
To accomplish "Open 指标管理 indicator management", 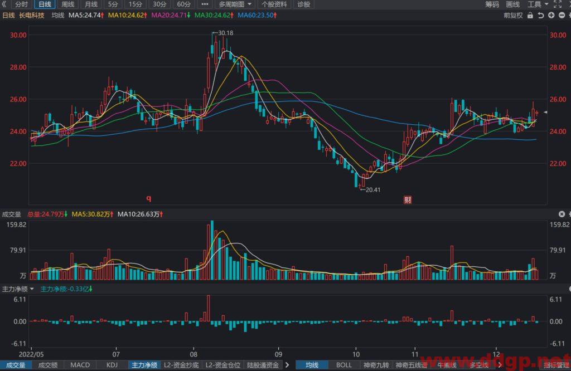I will tap(557, 365).
